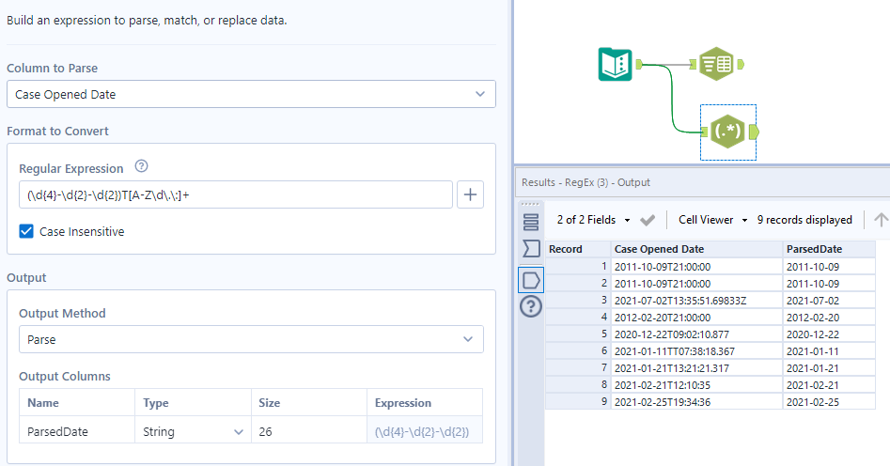The height and width of the screenshot is (466, 890).
Task: Click the Regular Expression input field
Action: (236, 194)
